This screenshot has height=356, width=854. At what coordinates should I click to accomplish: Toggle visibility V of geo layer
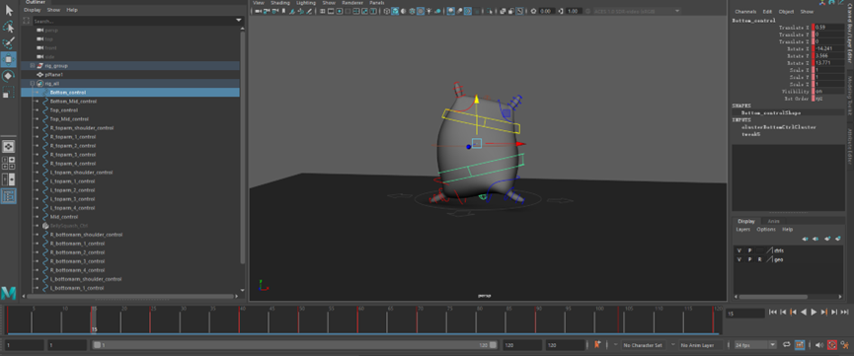click(x=739, y=259)
